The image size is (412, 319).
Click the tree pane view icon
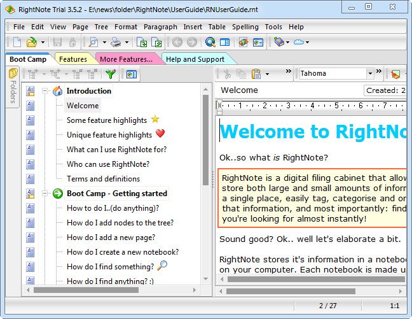pos(131,74)
